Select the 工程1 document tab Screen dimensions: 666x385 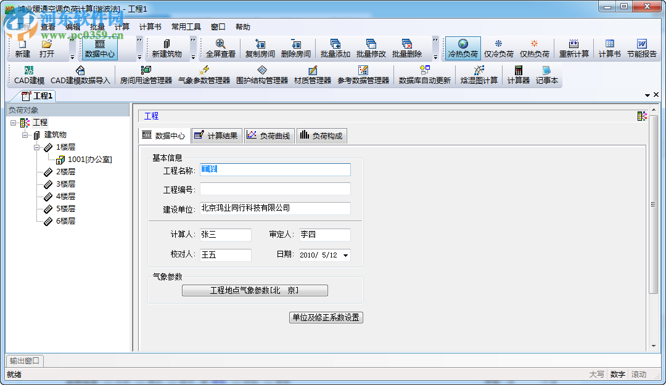pyautogui.click(x=38, y=96)
